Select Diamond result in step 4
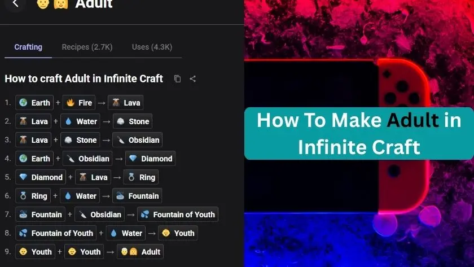This screenshot has height=267, width=474. [x=151, y=159]
